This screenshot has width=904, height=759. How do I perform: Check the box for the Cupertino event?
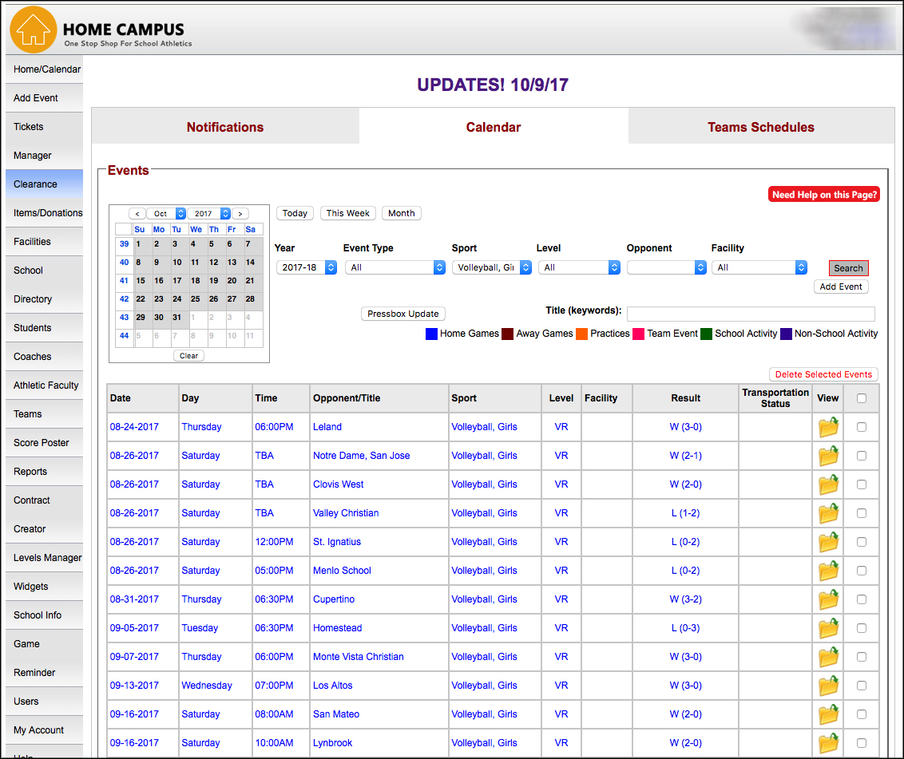pyautogui.click(x=862, y=599)
